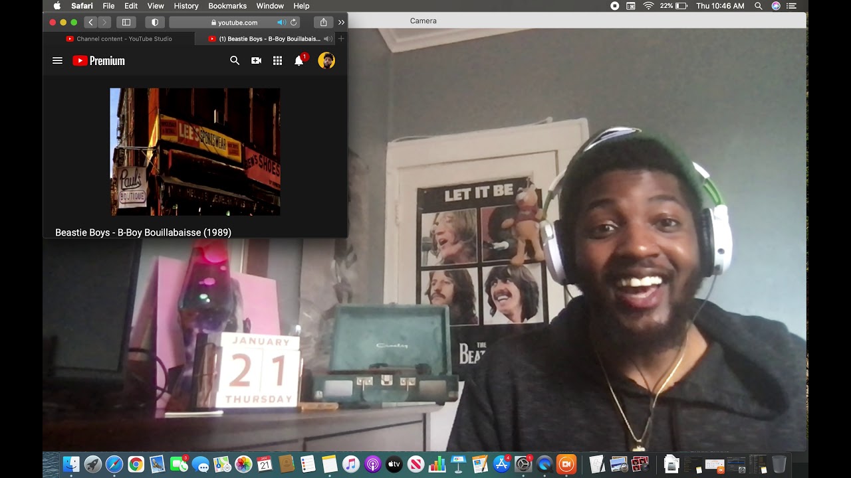Open the YouTube account avatar menu
The height and width of the screenshot is (478, 851).
326,60
